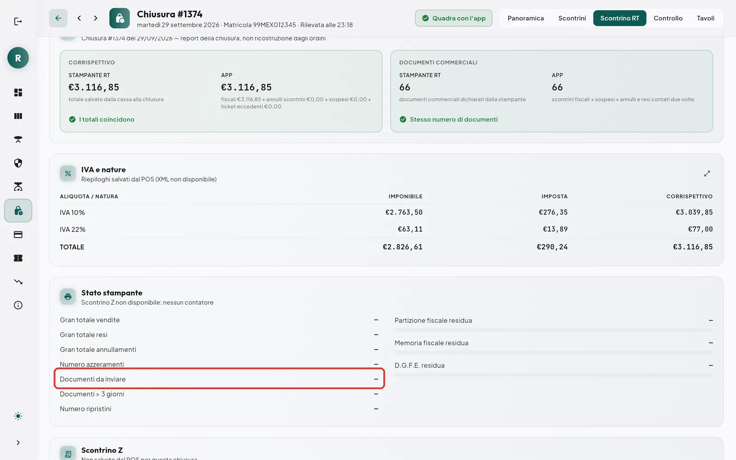Click the receipt icon next to Scontrino Z
Viewport: 736px width, 460px height.
(68, 454)
